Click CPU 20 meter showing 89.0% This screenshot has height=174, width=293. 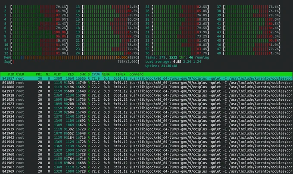pyautogui.click(x=108, y=37)
